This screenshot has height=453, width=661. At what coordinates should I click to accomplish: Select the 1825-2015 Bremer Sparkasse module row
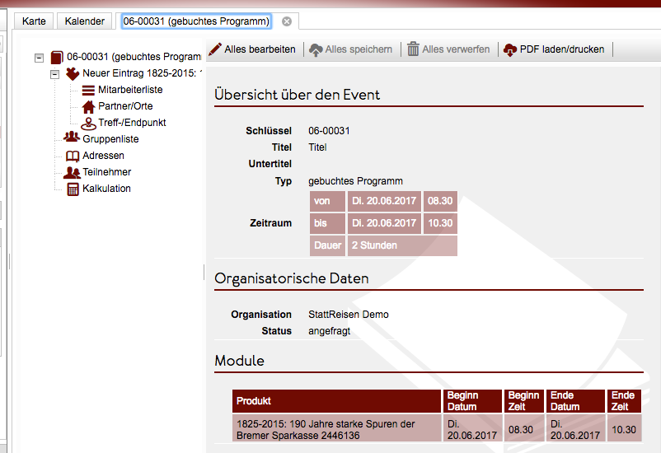pyautogui.click(x=337, y=428)
